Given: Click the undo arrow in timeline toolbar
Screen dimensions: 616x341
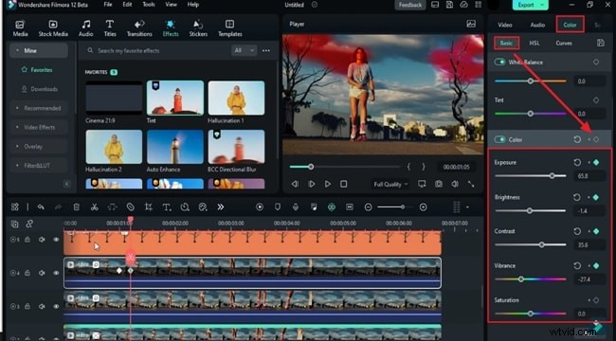Looking at the screenshot, I should coord(41,207).
